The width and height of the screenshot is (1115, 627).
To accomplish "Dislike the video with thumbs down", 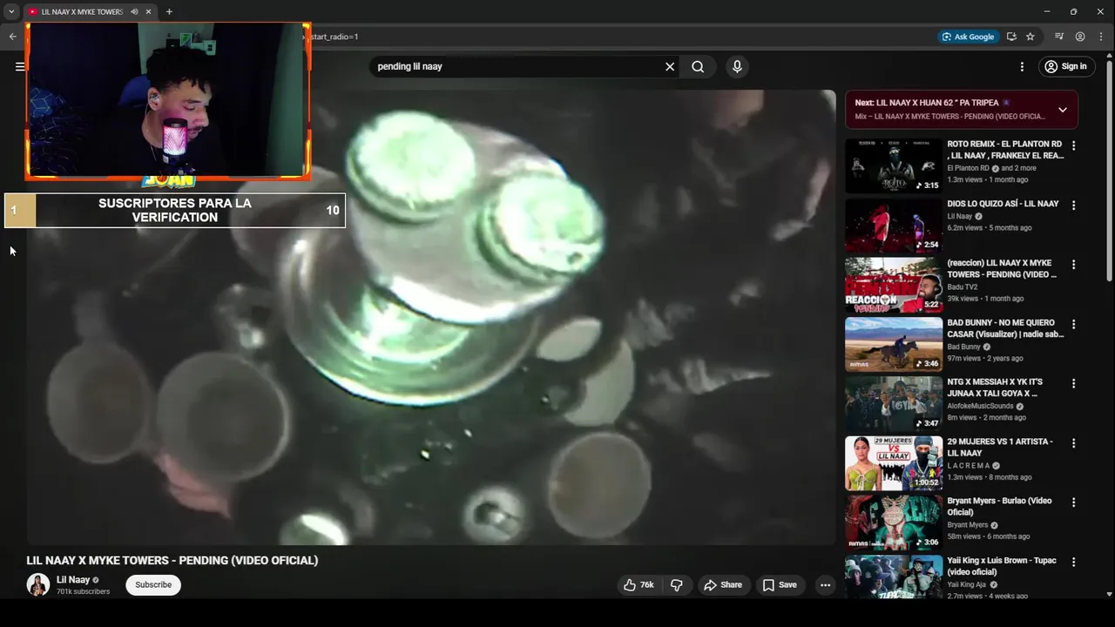I will point(677,585).
